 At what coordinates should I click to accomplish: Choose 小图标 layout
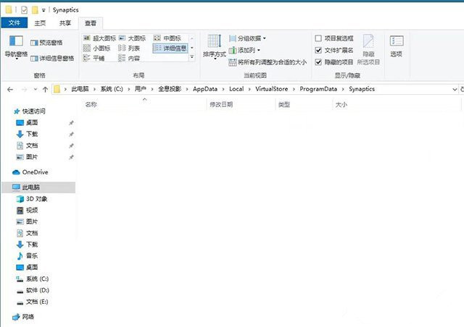tap(96, 48)
